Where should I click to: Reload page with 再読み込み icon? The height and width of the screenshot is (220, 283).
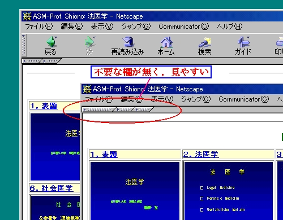point(128,42)
